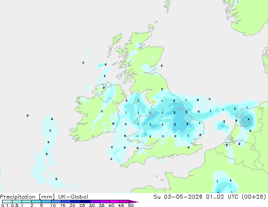Viewport: 268px width, 207px height.
Task: Click the legend label '15'
Action: [x=63, y=205]
